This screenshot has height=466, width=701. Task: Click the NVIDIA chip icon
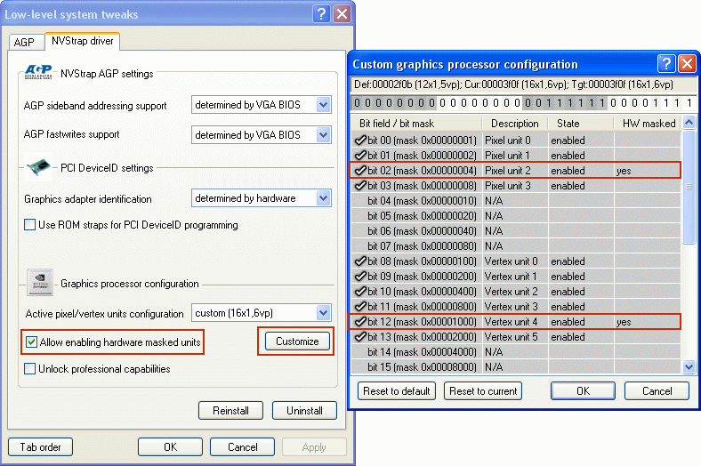pyautogui.click(x=40, y=282)
